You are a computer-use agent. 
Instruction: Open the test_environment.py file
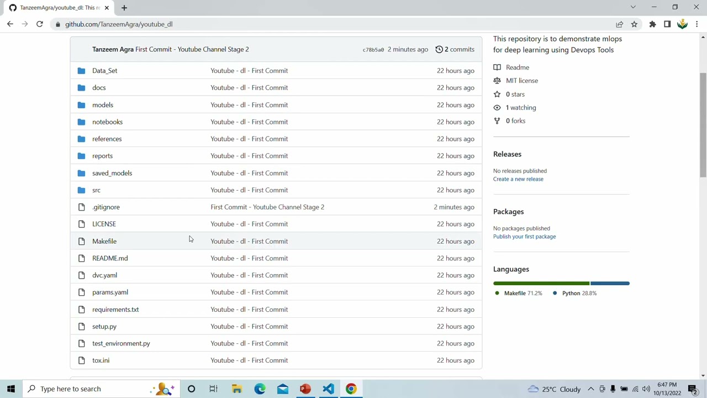121,343
